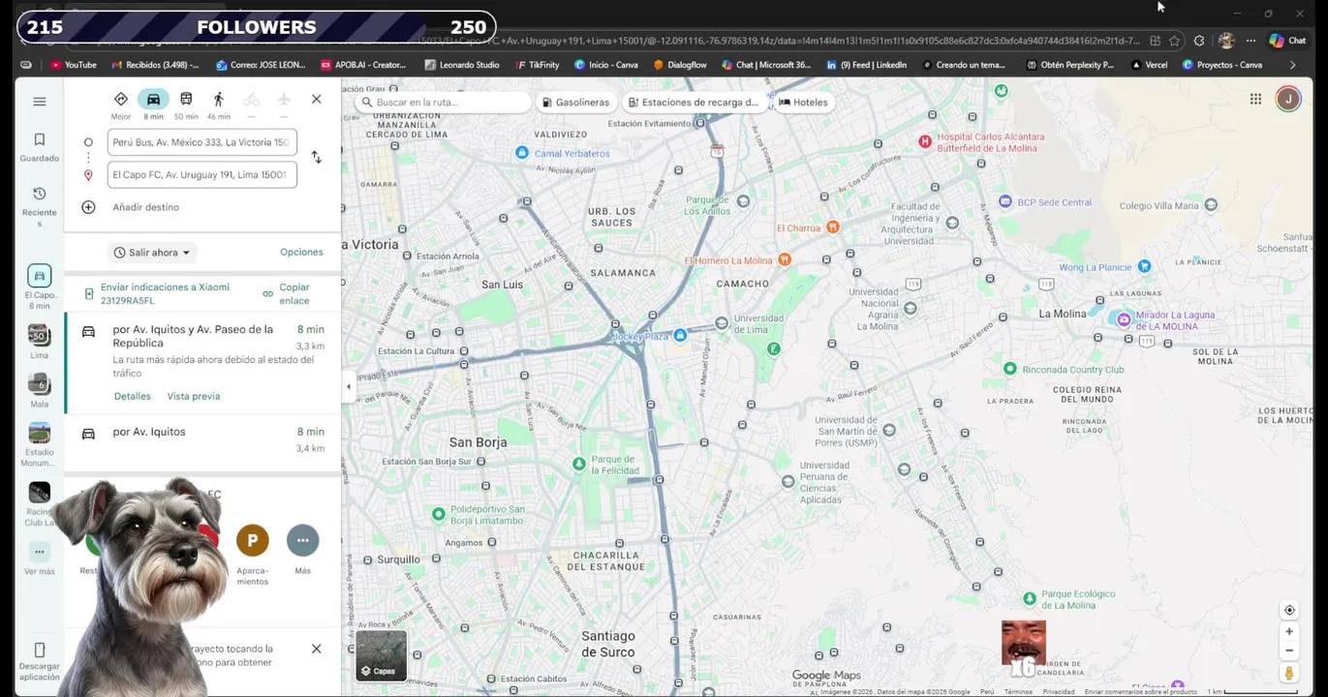Open the Recibidos Gmail bookmark
The image size is (1328, 697).
[156, 65]
